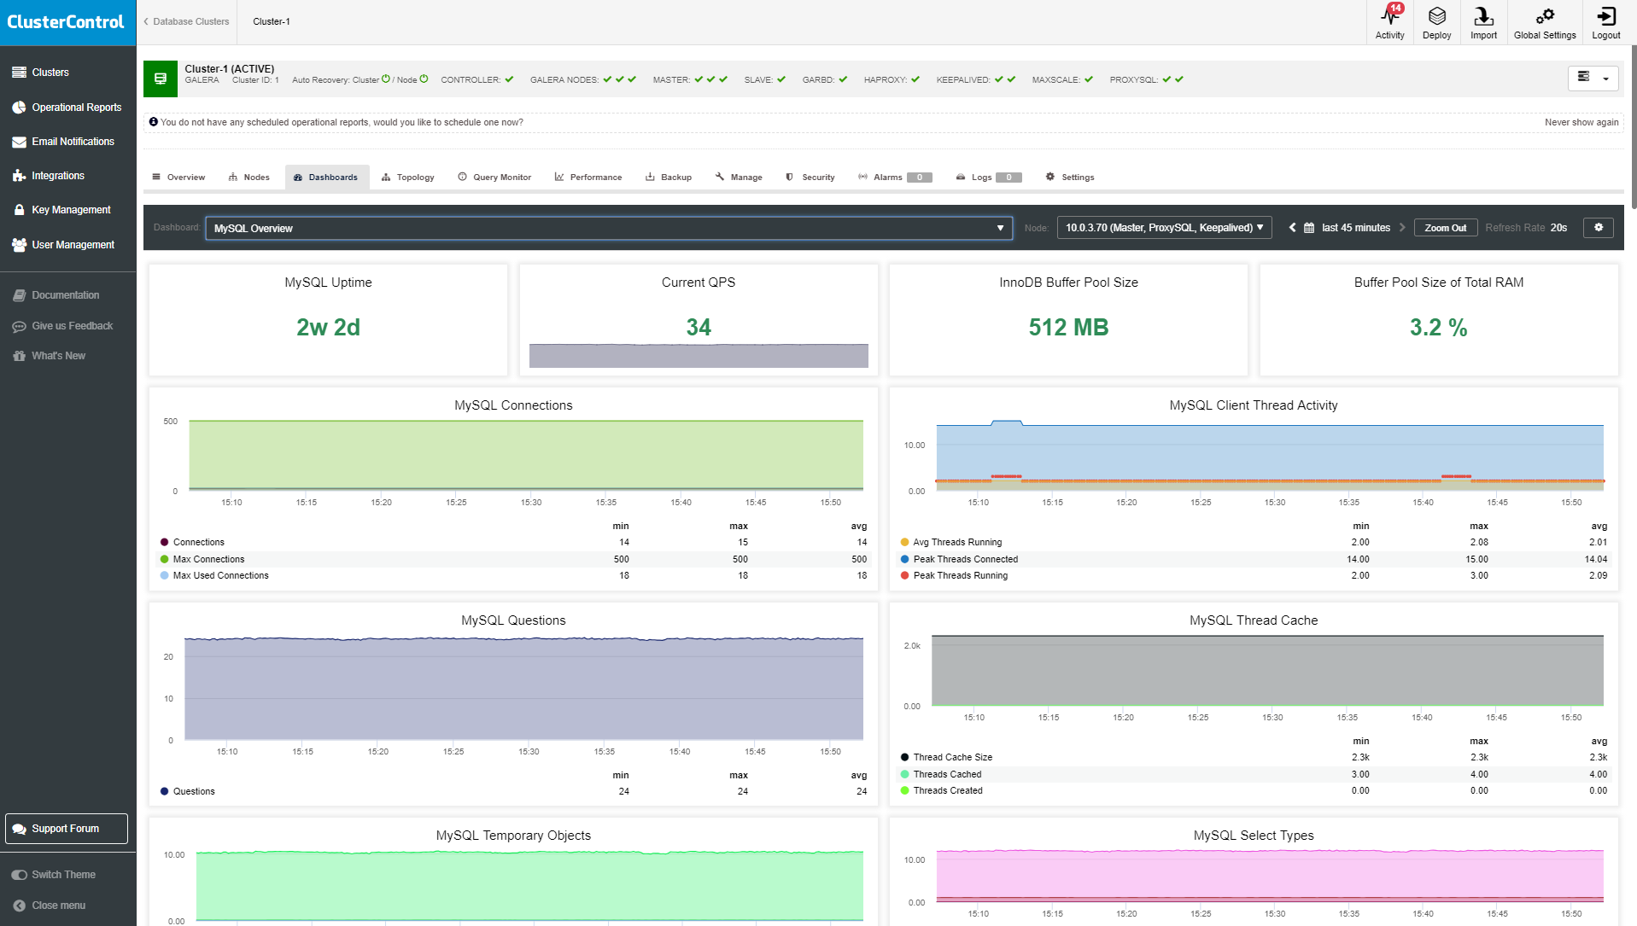Image resolution: width=1637 pixels, height=926 pixels.
Task: Click the dashboard settings gear button
Action: pyautogui.click(x=1599, y=228)
